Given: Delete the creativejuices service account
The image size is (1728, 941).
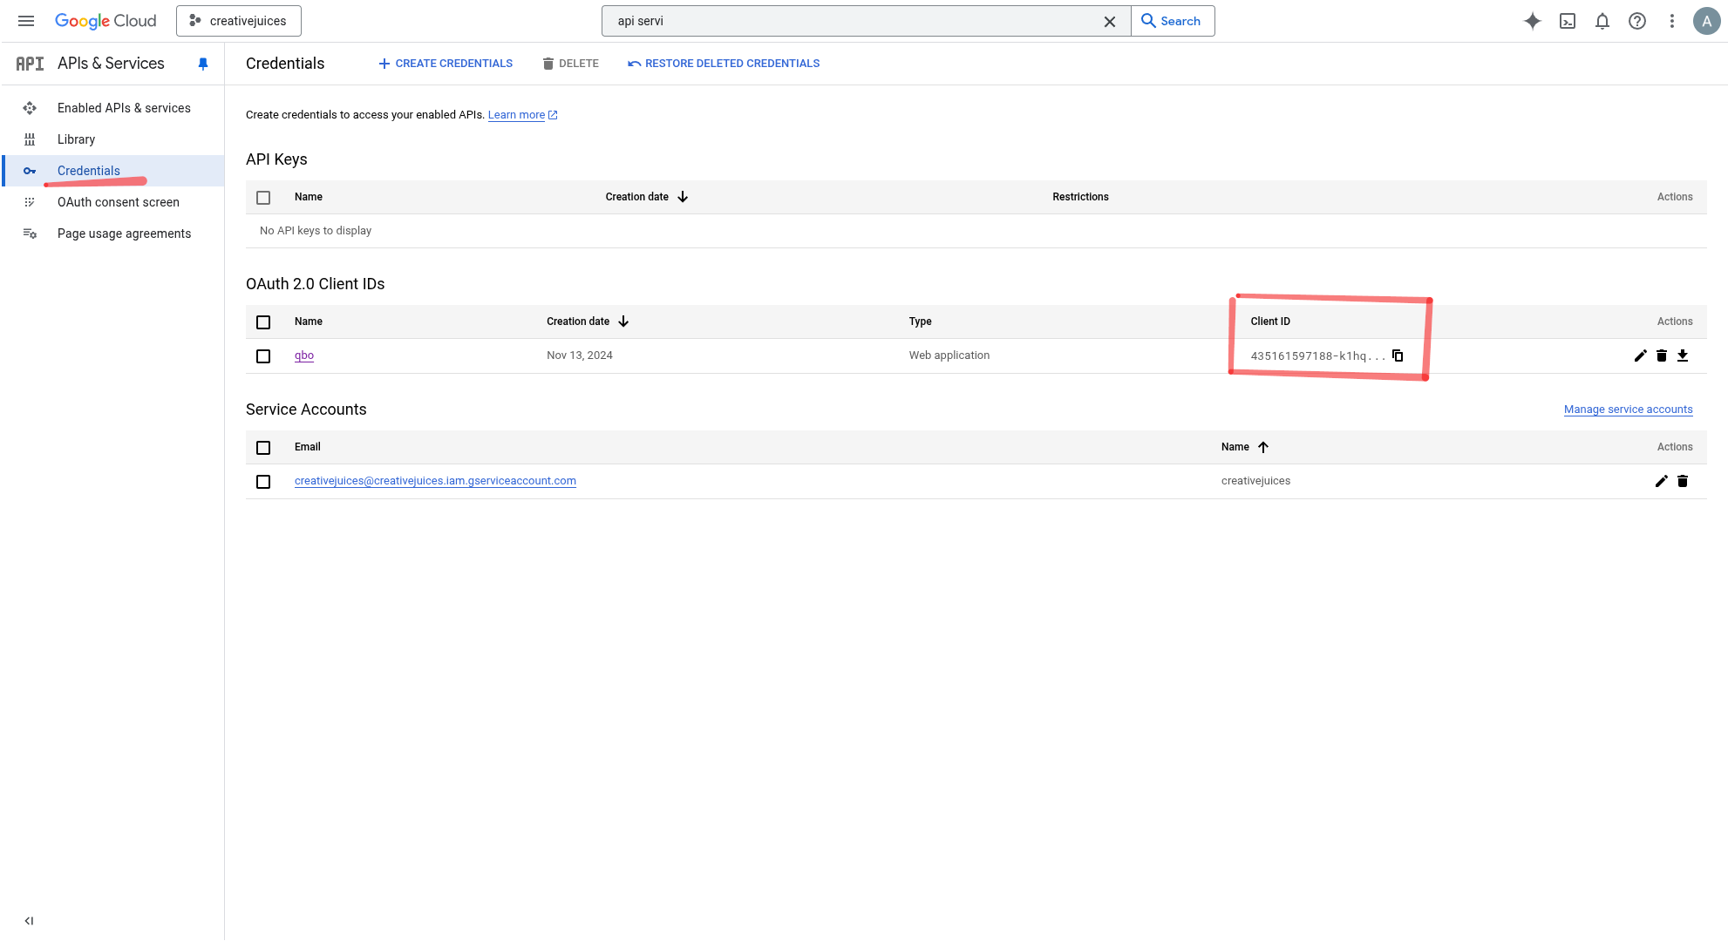Looking at the screenshot, I should pyautogui.click(x=1683, y=481).
